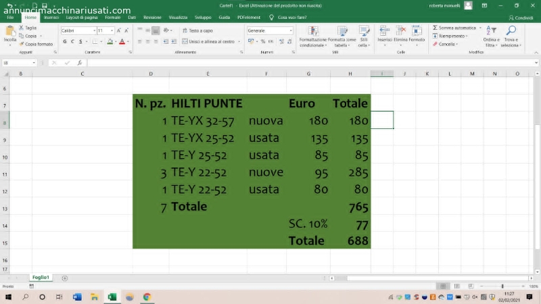541x304 pixels.
Task: Select the Copia formato painter
Action: click(x=36, y=44)
